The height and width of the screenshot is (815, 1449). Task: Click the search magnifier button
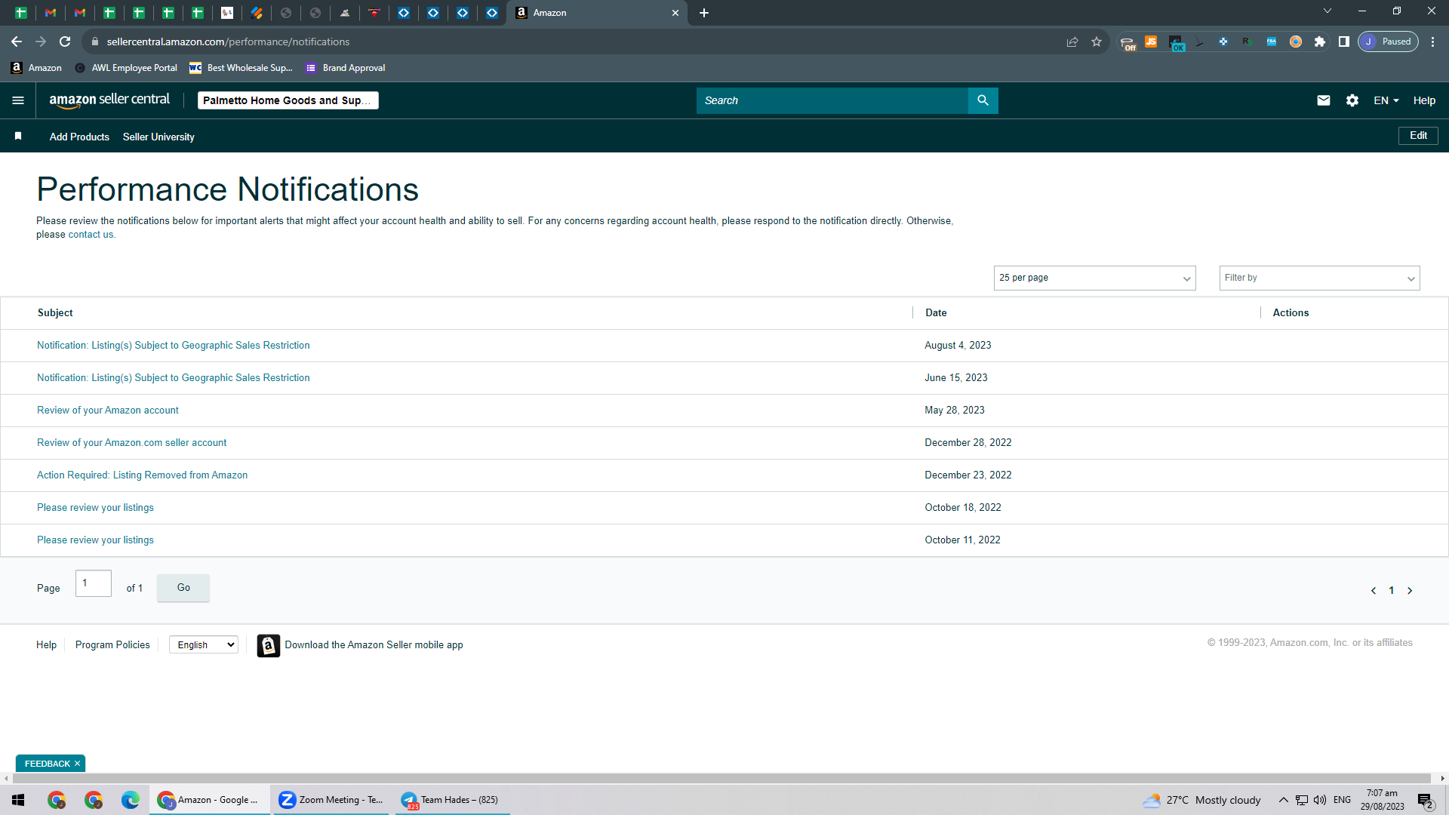pos(983,100)
